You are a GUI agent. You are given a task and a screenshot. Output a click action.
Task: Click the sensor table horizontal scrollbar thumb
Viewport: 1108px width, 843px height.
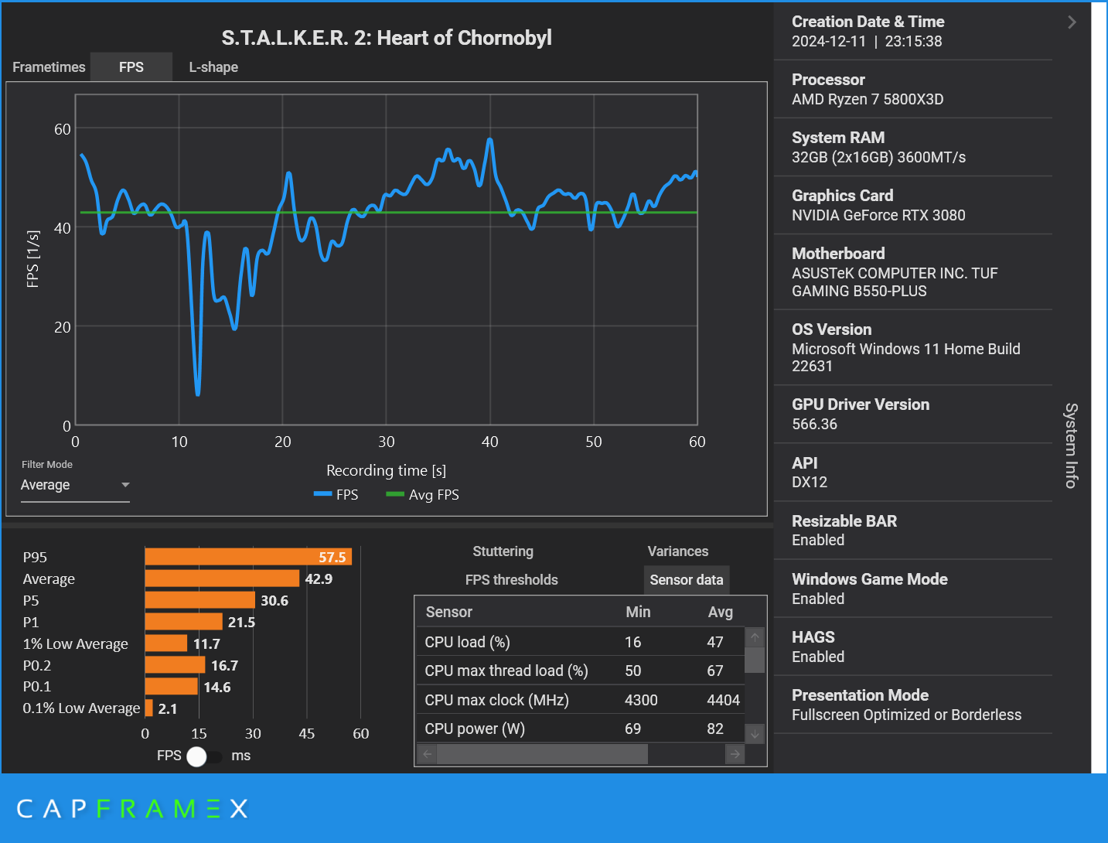pos(542,754)
